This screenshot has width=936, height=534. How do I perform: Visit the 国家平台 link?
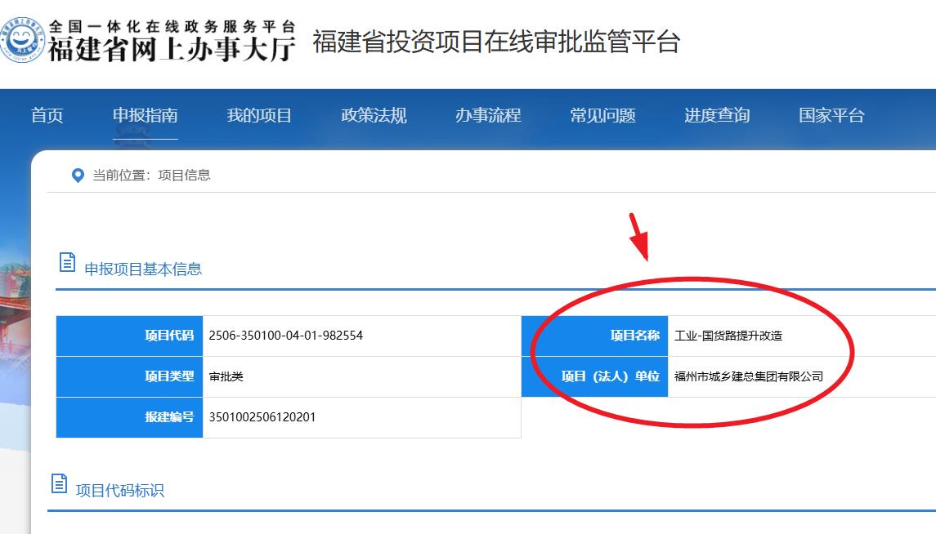coord(831,115)
